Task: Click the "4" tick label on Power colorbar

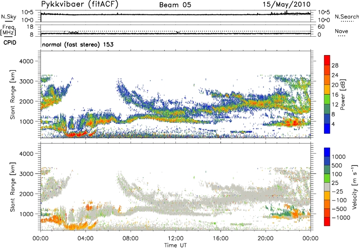Action: [333, 124]
